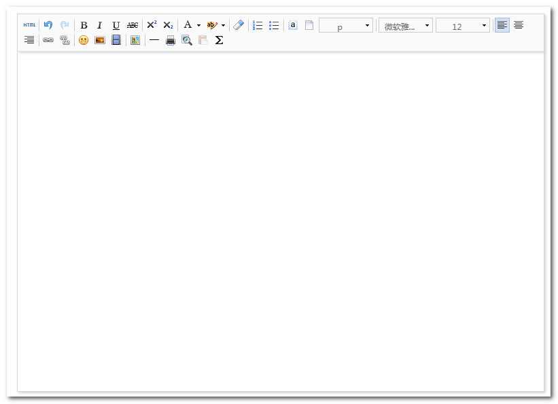
Task: Click the select all icon
Action: (293, 25)
